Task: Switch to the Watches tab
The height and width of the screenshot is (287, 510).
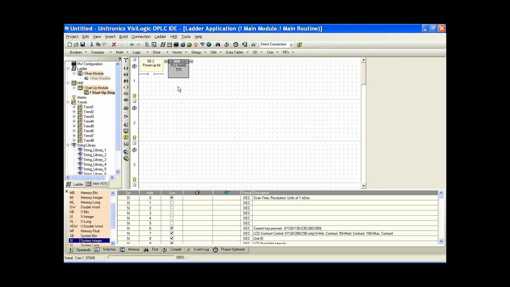Action: [x=105, y=250]
